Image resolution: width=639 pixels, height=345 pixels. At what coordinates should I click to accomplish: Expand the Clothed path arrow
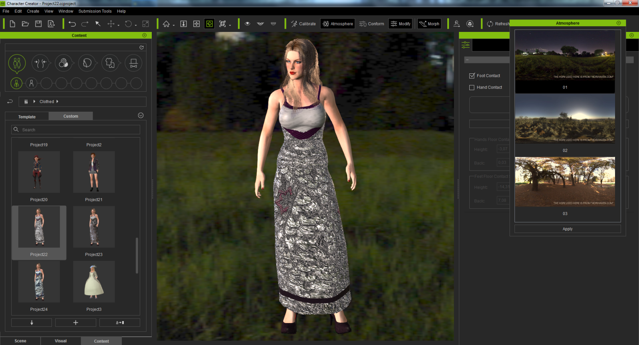(57, 102)
